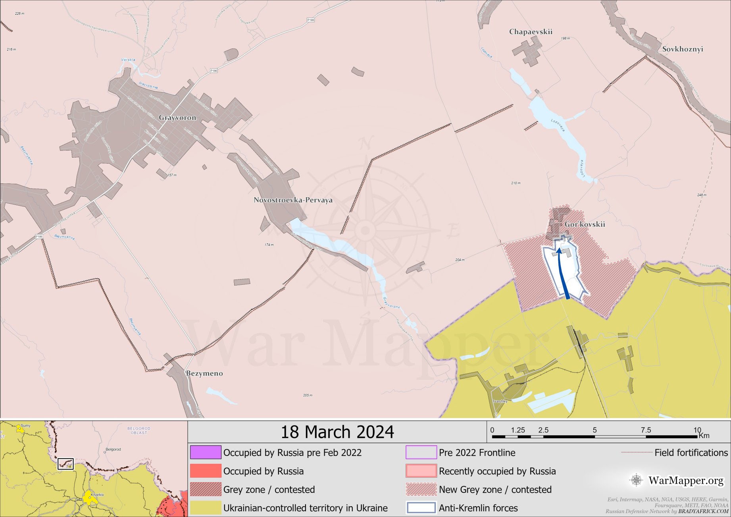Click the 205 m elevation label
This screenshot has width=731, height=517.
pyautogui.click(x=308, y=395)
